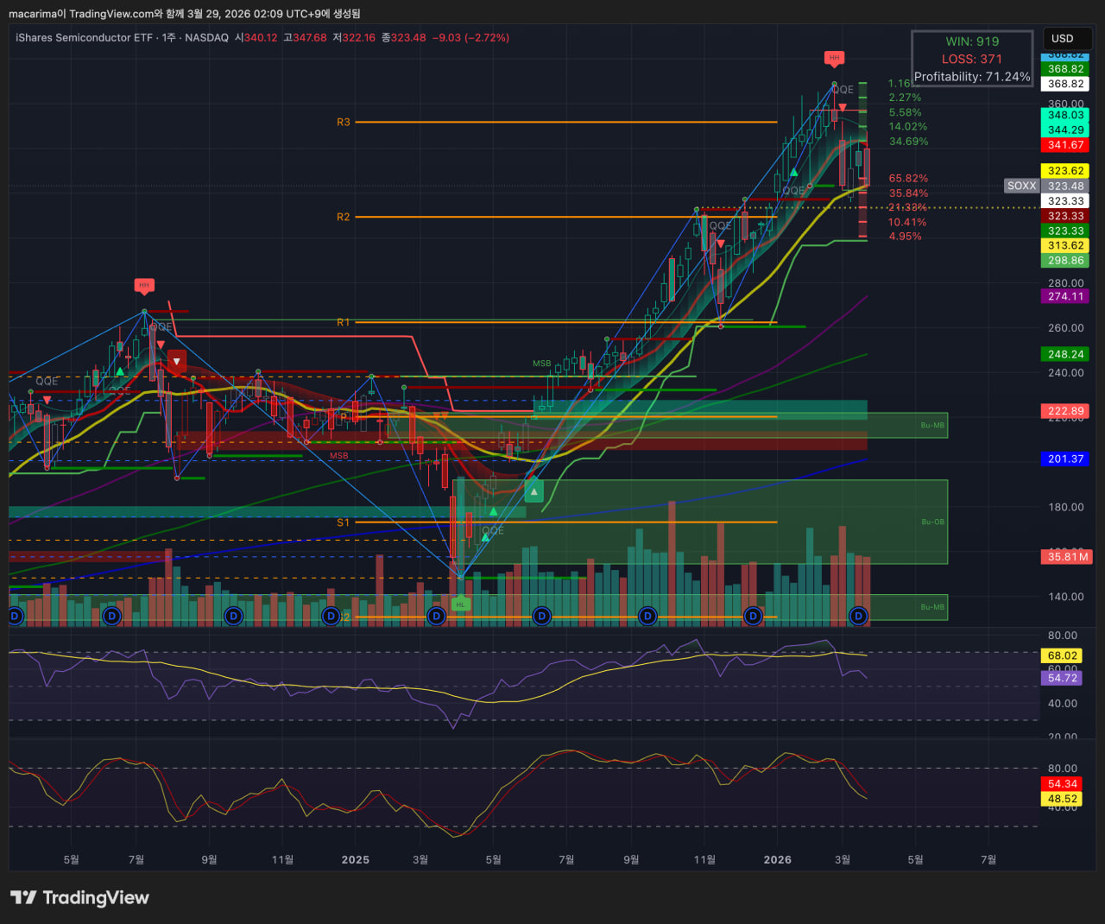Image resolution: width=1105 pixels, height=924 pixels.
Task: Click the blue 201.37 price axis label
Action: pyautogui.click(x=1065, y=459)
